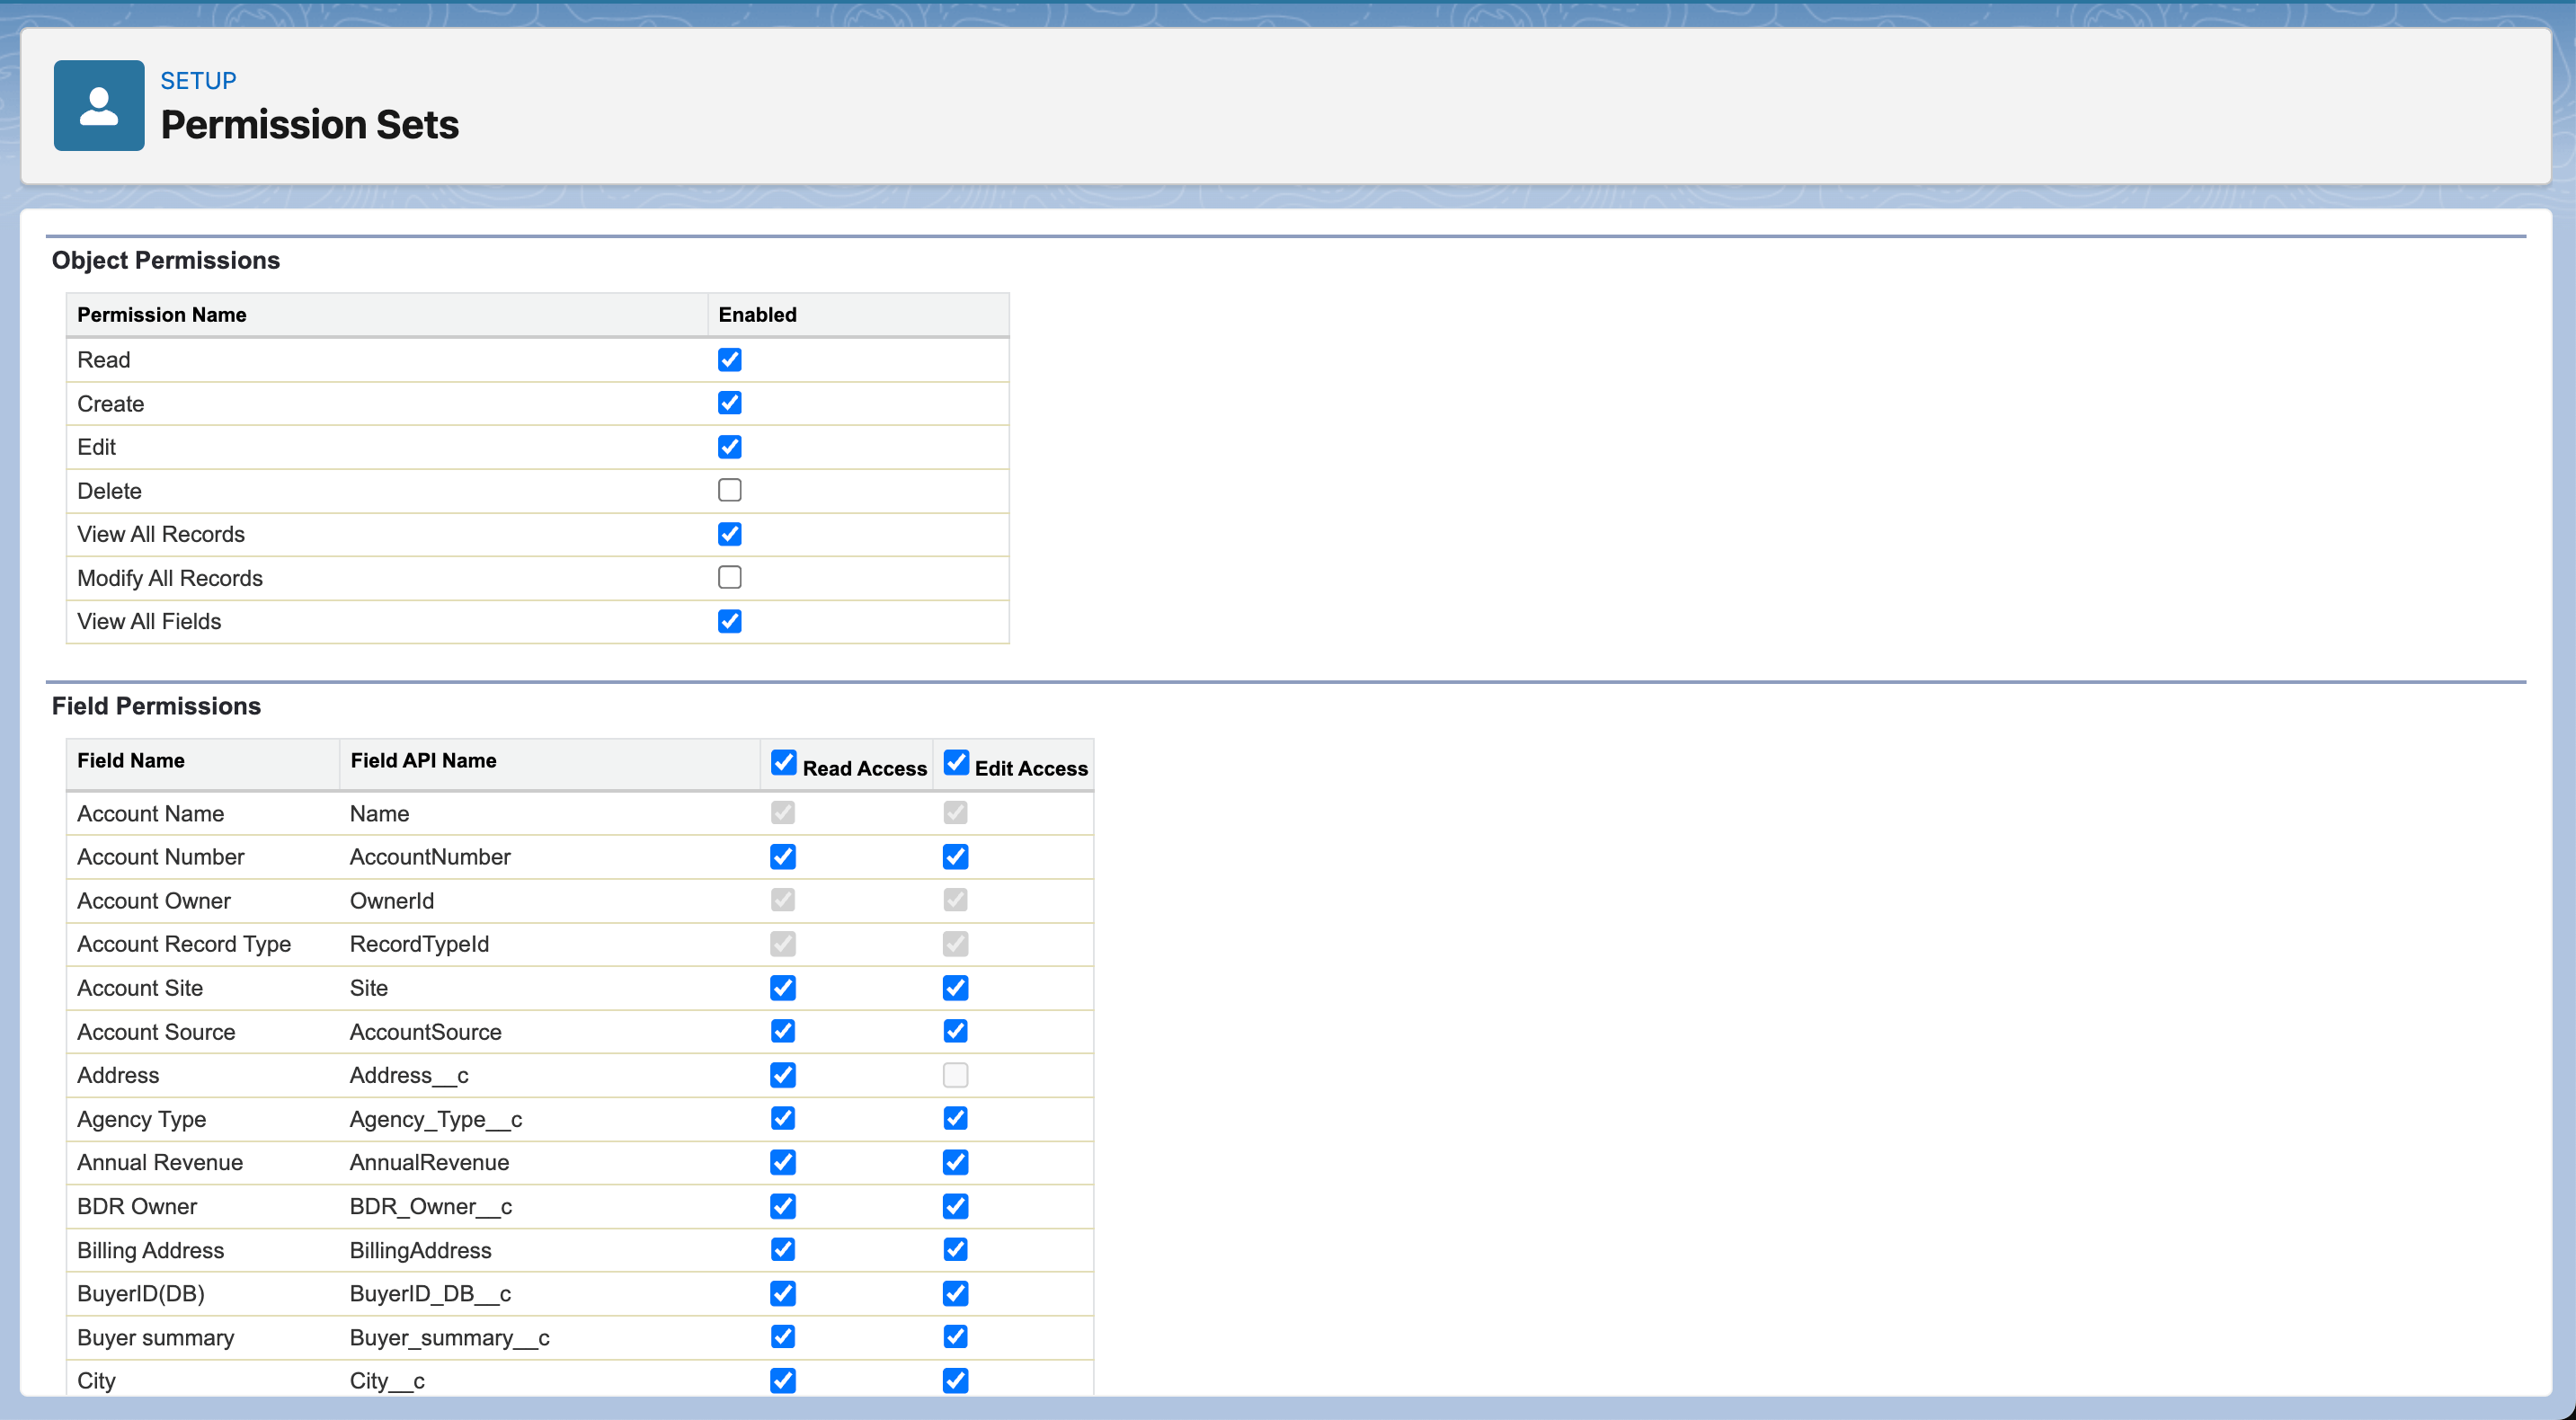Toggle Read Access for BDR Owner
The image size is (2576, 1420).
click(783, 1206)
